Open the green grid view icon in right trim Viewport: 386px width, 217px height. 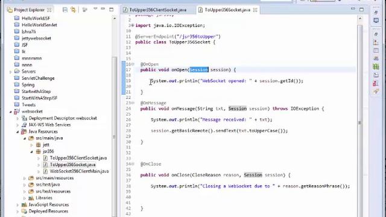tap(376, 66)
